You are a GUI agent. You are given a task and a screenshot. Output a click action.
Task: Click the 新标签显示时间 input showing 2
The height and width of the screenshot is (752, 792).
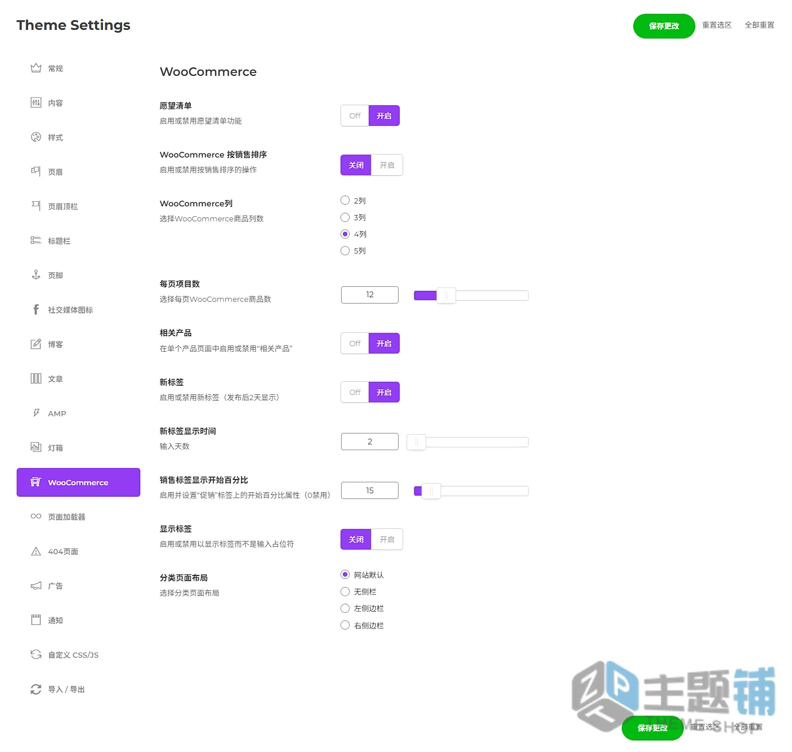tap(370, 442)
